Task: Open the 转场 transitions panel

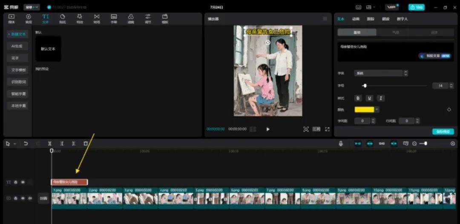Action: click(x=97, y=18)
